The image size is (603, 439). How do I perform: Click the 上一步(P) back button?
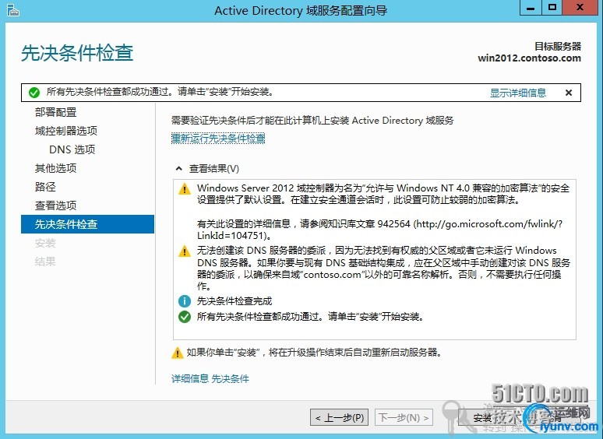click(x=339, y=417)
